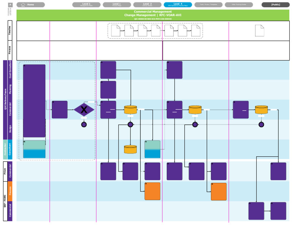
Task: Open first document icon in Timeline group
Action: [116, 30]
